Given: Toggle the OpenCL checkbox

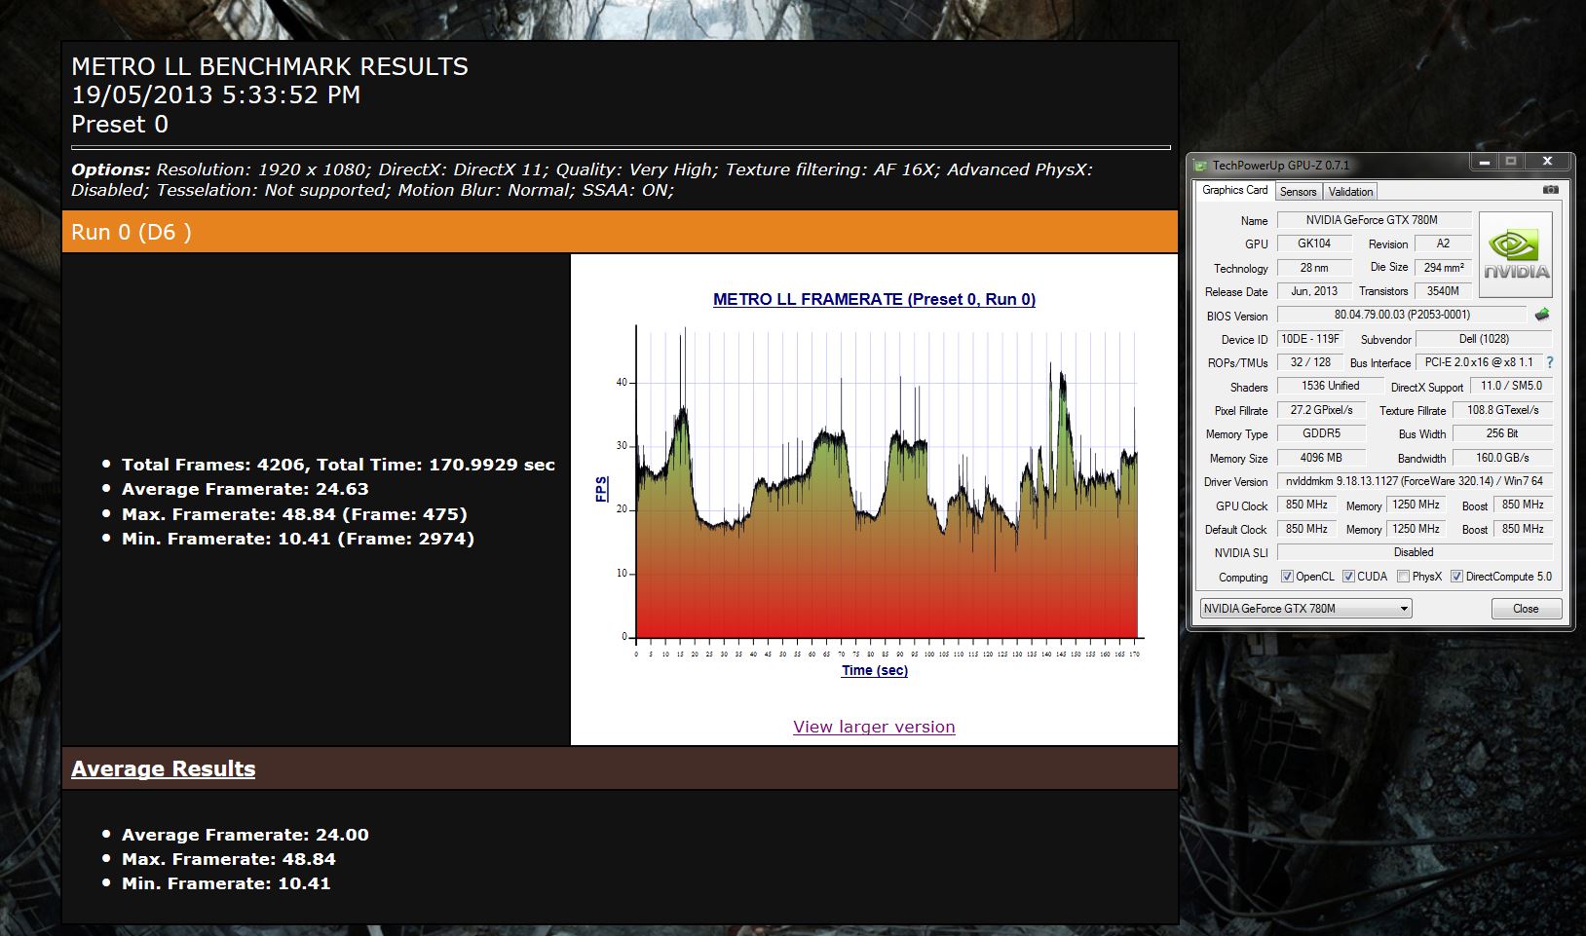Looking at the screenshot, I should [1287, 577].
